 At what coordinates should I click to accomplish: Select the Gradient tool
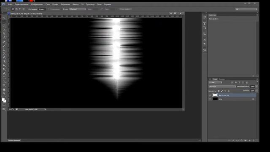tap(4, 62)
